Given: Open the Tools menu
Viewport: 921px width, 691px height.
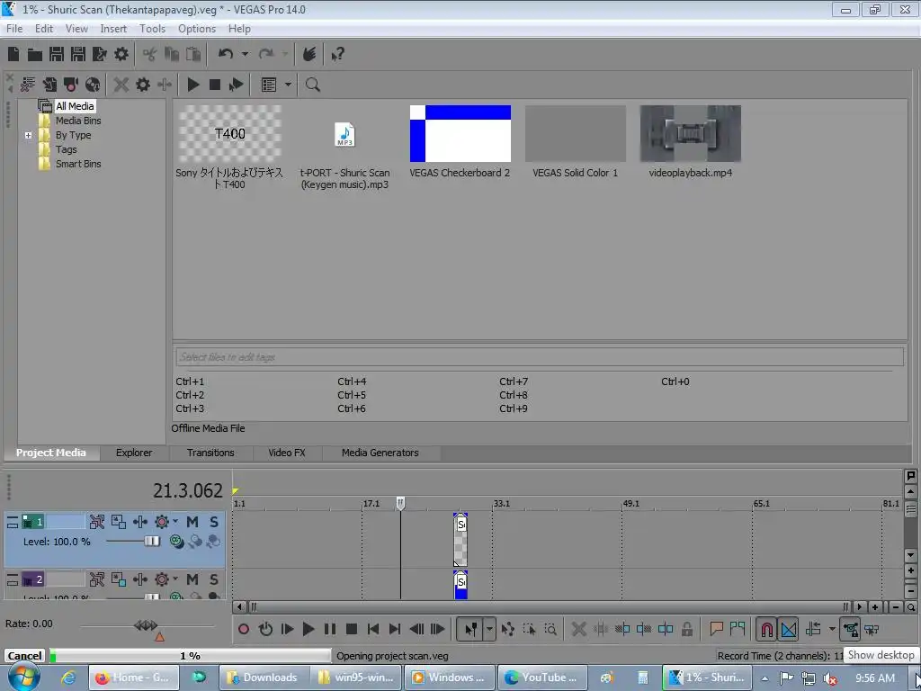Looking at the screenshot, I should coord(152,28).
